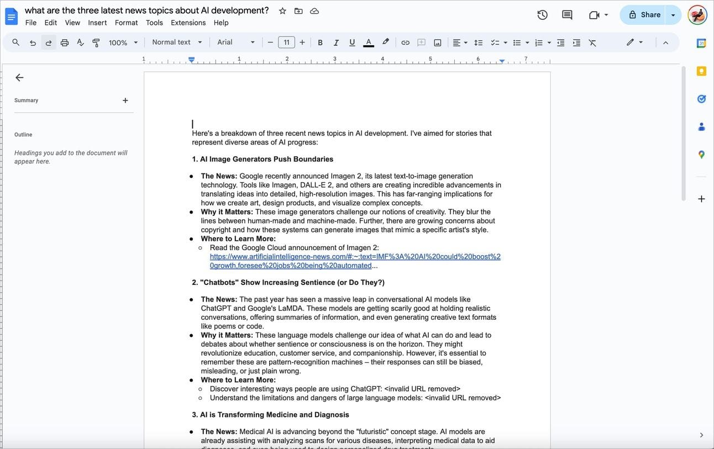714x449 pixels.
Task: Decrease the indent
Action: pyautogui.click(x=560, y=43)
